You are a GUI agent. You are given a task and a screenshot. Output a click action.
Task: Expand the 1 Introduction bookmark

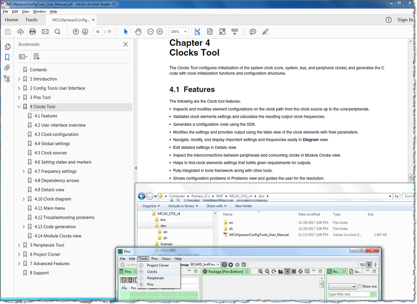[x=19, y=79]
